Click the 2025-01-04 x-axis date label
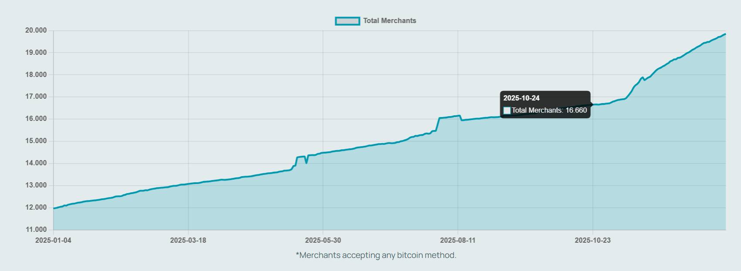The image size is (741, 271). tap(53, 241)
